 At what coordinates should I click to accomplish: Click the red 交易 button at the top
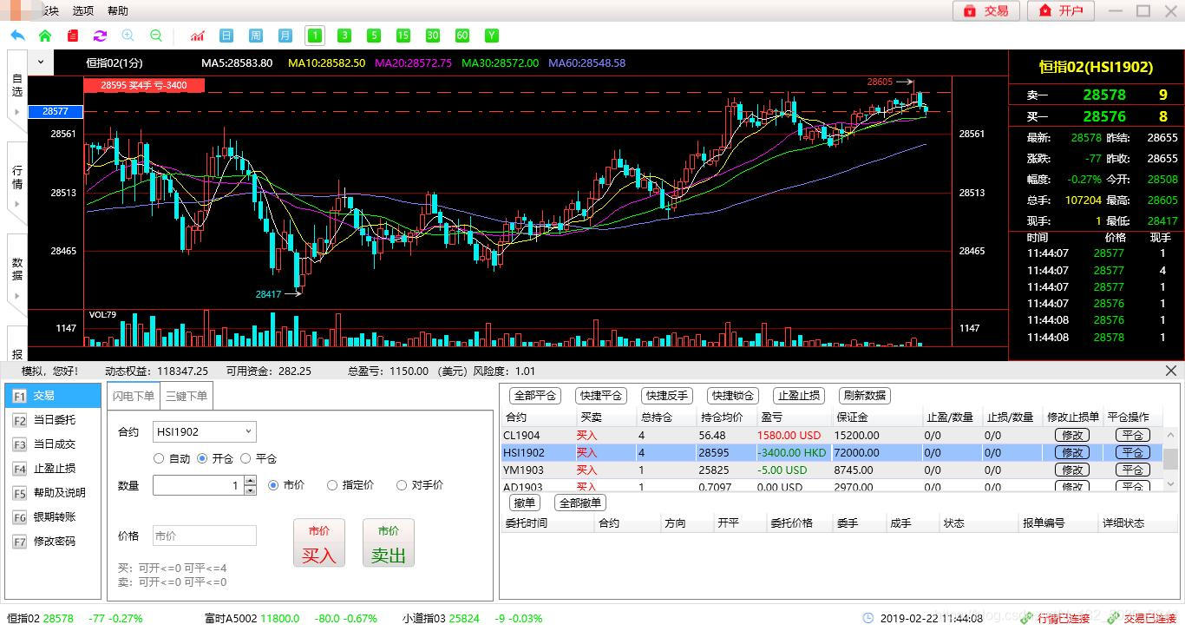(x=987, y=10)
